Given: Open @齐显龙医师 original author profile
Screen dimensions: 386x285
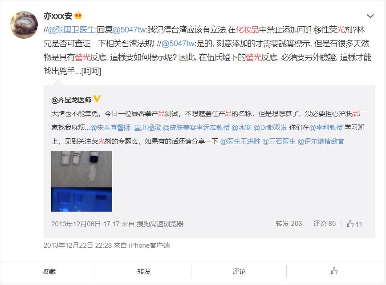Looking at the screenshot, I should [71, 100].
